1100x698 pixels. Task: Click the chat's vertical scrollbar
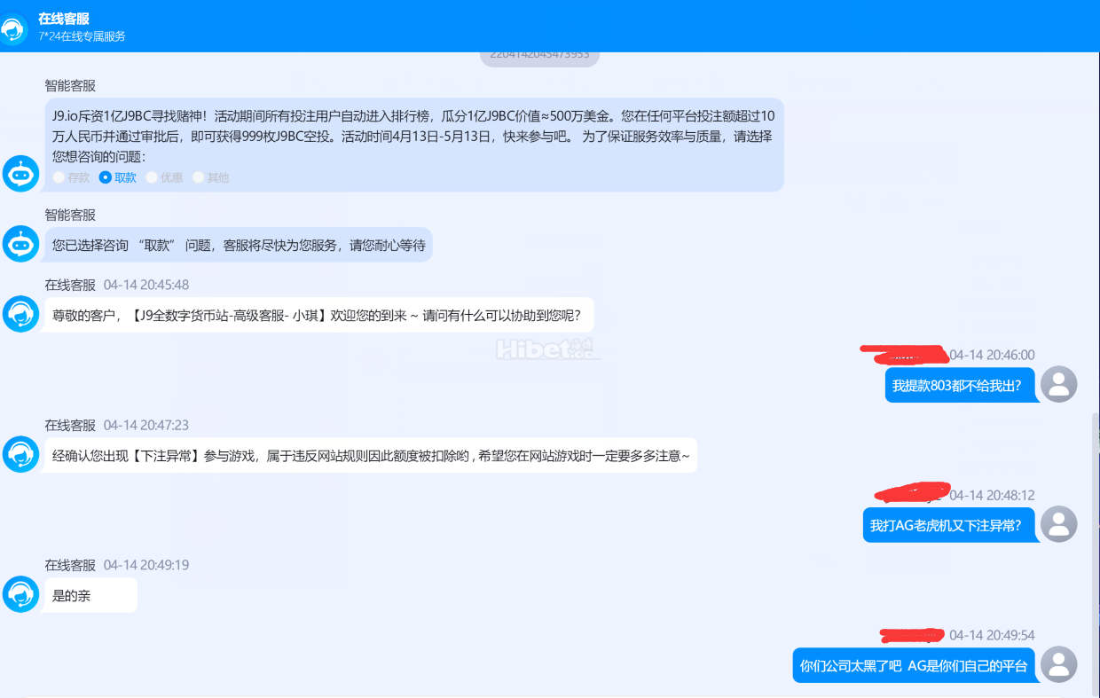pyautogui.click(x=1095, y=550)
